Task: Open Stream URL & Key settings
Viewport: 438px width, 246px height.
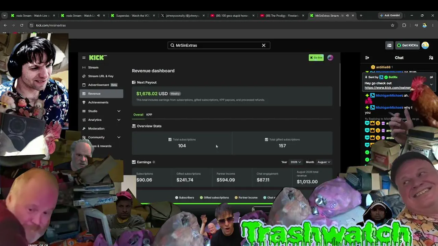Action: click(101, 76)
